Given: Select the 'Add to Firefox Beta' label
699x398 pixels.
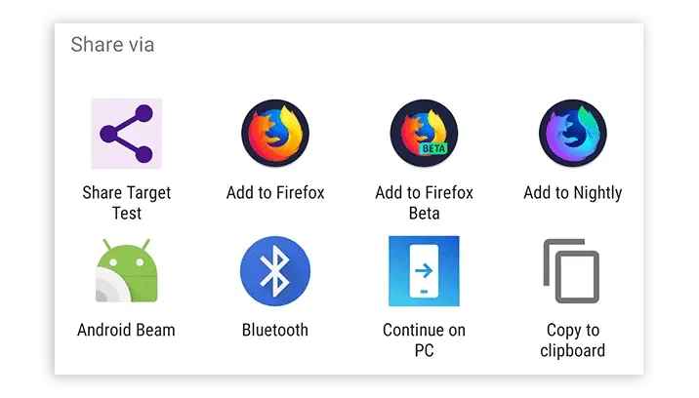Looking at the screenshot, I should tap(424, 203).
